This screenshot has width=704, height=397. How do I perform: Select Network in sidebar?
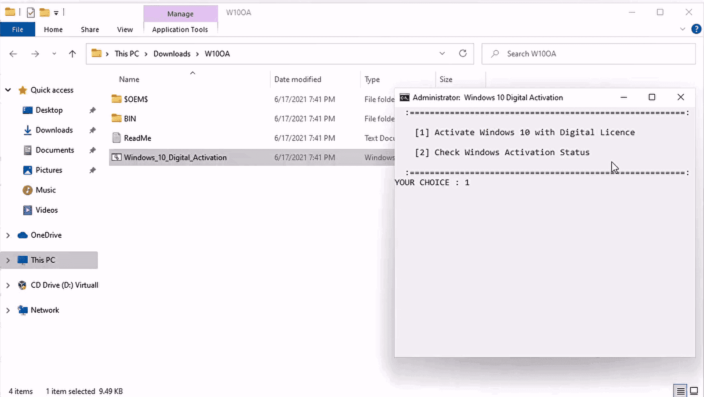point(45,310)
